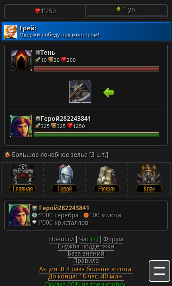
Task: Attack with the axe weapon icon
Action: (80, 92)
